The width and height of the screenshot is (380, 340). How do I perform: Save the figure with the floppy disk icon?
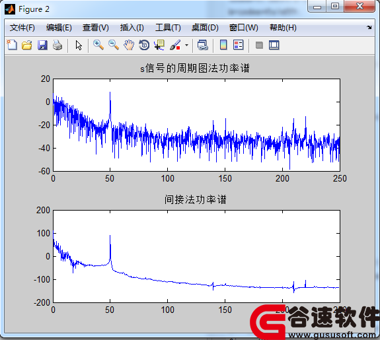pos(42,45)
